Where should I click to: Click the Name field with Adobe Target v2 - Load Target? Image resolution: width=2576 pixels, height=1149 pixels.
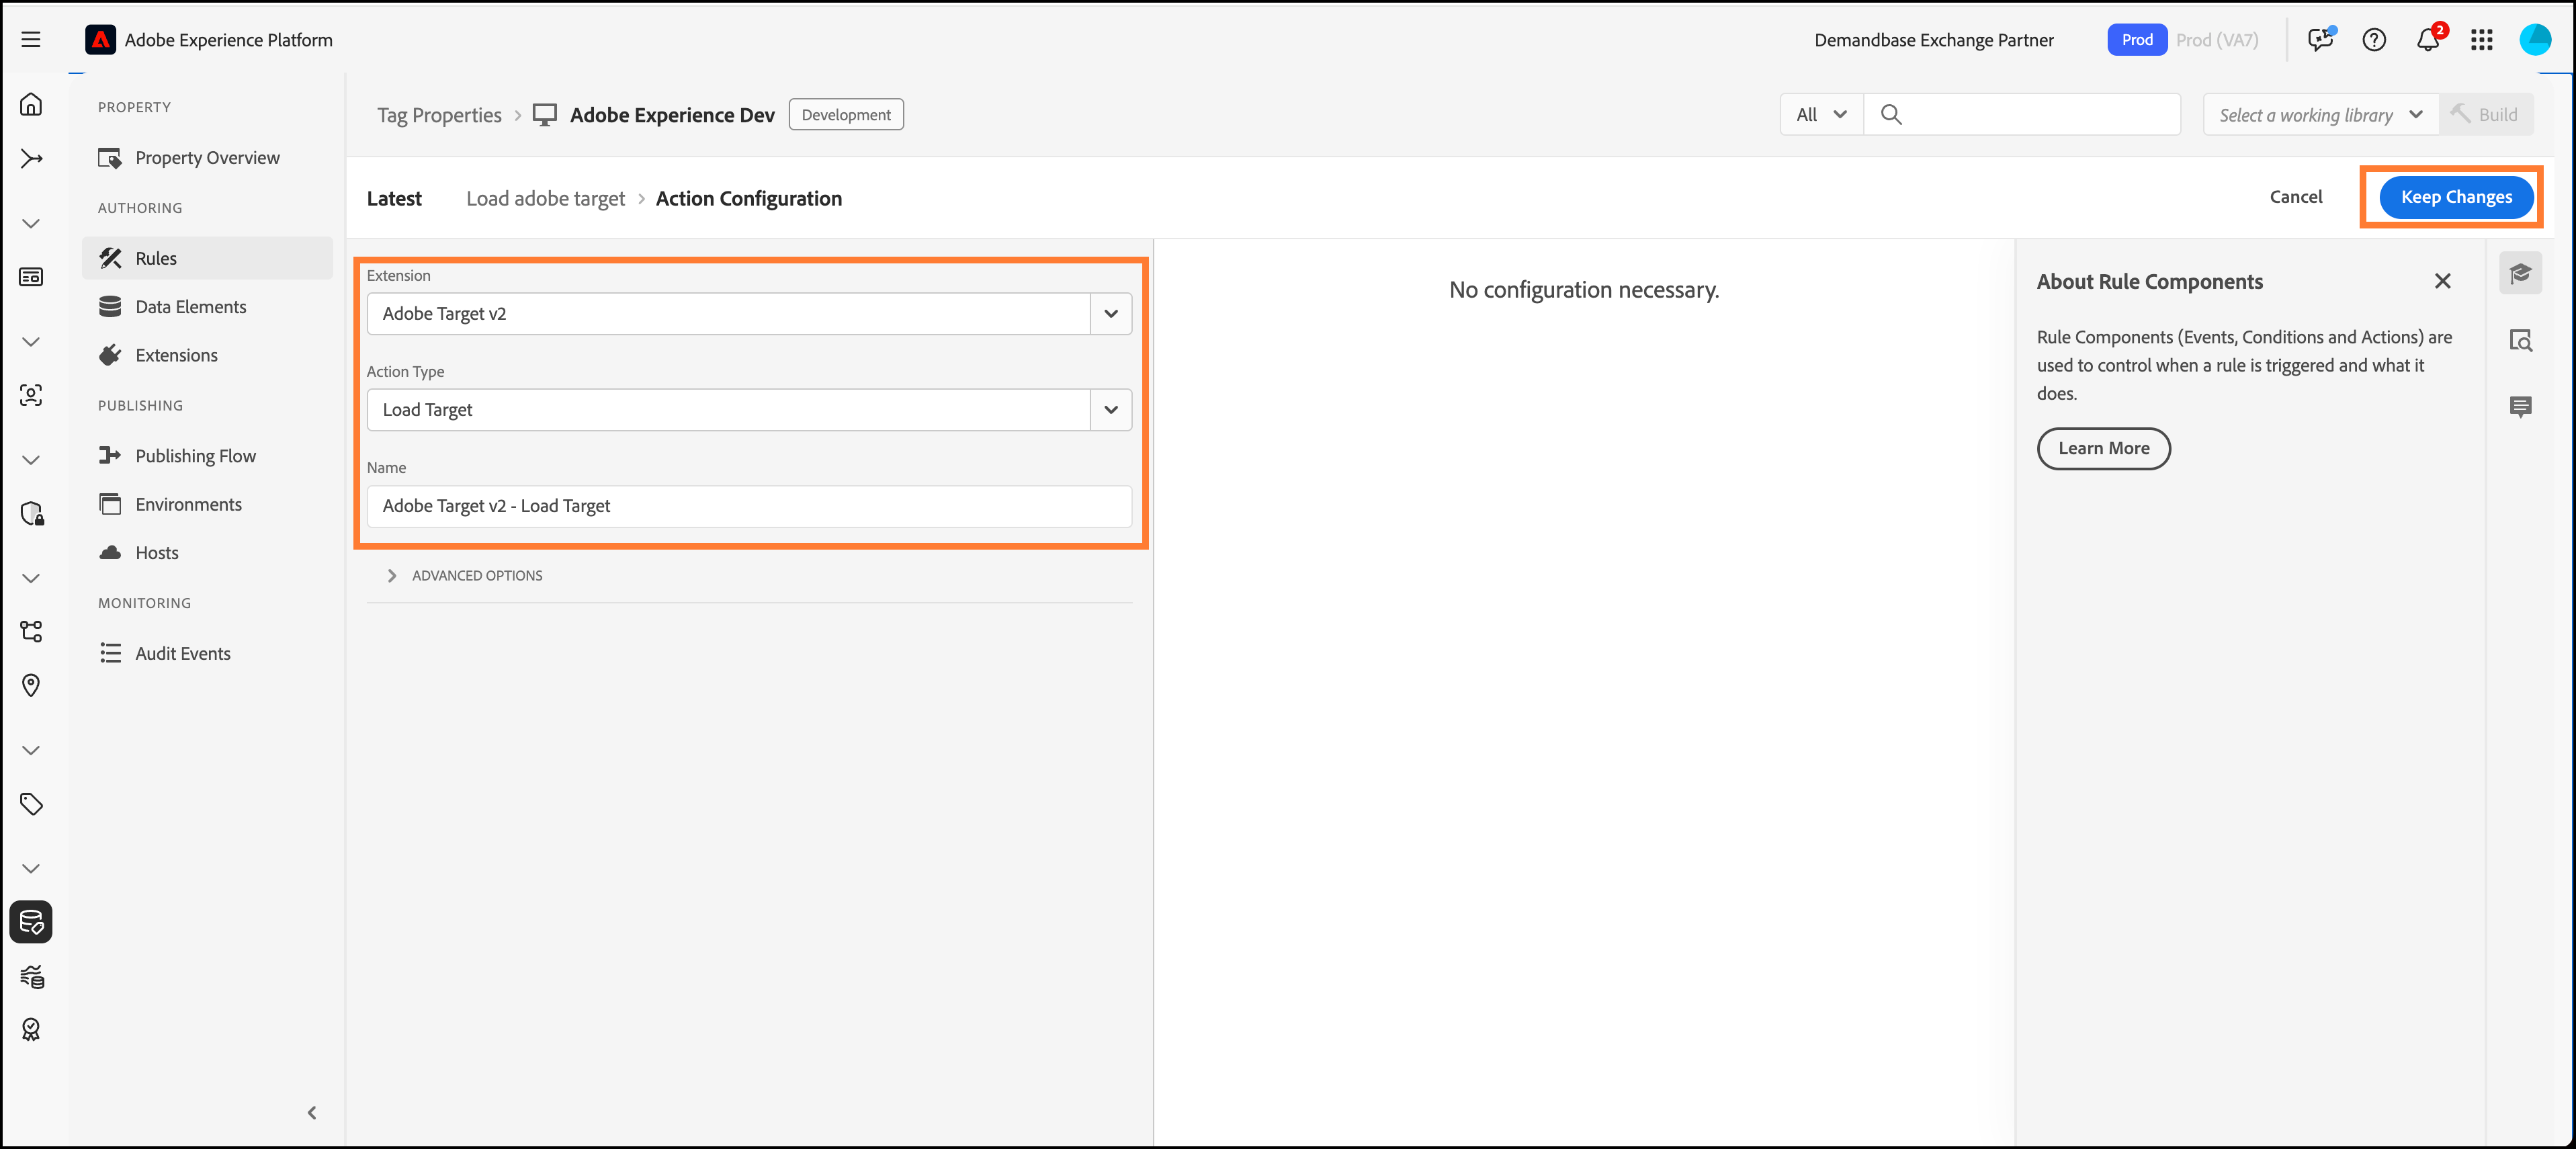click(748, 506)
